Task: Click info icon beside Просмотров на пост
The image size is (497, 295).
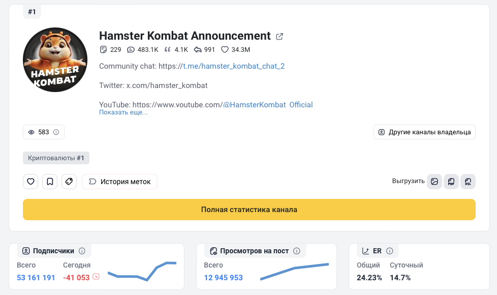Action: coord(297,251)
